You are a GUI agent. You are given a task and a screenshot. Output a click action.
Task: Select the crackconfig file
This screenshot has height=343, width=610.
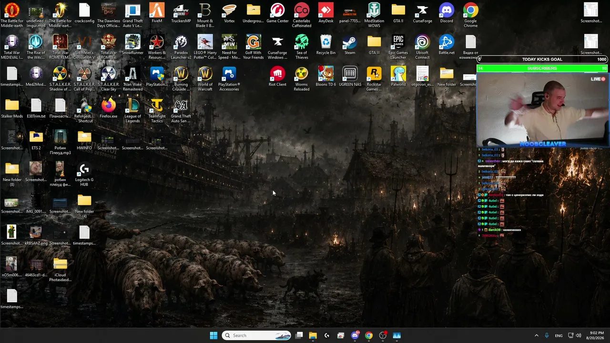tap(84, 13)
